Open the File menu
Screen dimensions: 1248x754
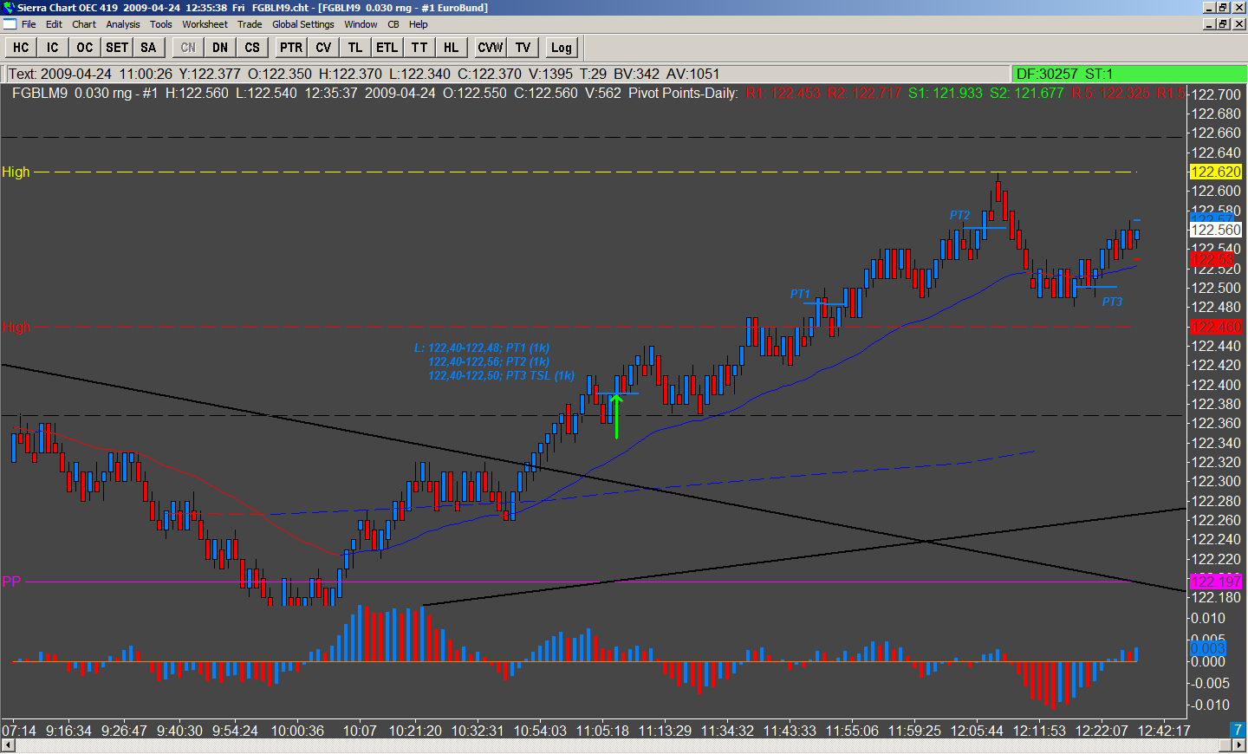click(29, 24)
